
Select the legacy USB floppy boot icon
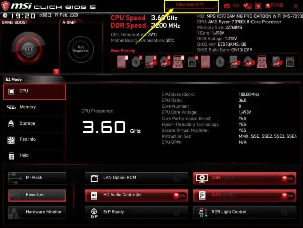(277, 62)
